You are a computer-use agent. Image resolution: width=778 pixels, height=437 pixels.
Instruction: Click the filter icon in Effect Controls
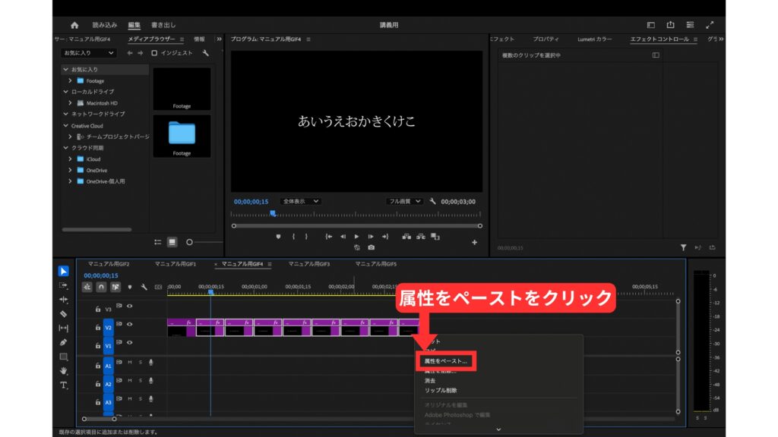click(x=683, y=247)
